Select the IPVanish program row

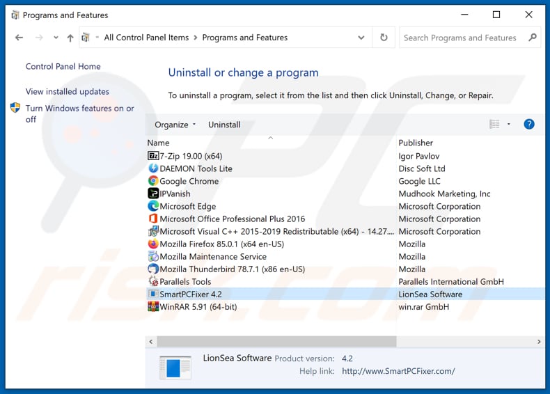coord(345,194)
